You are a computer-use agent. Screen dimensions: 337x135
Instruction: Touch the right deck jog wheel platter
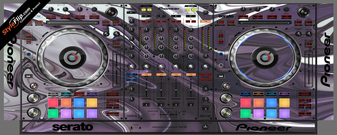[265, 58]
